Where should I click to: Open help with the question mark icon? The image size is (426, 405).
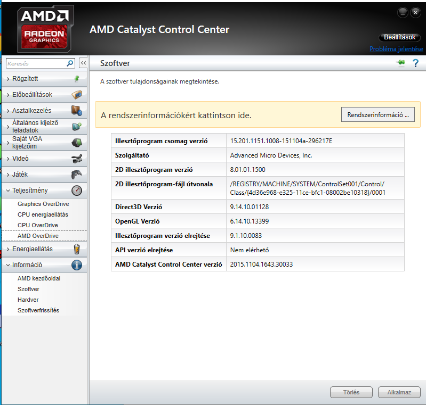(x=415, y=63)
